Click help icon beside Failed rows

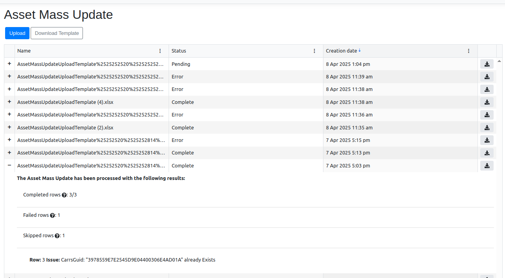coord(52,215)
